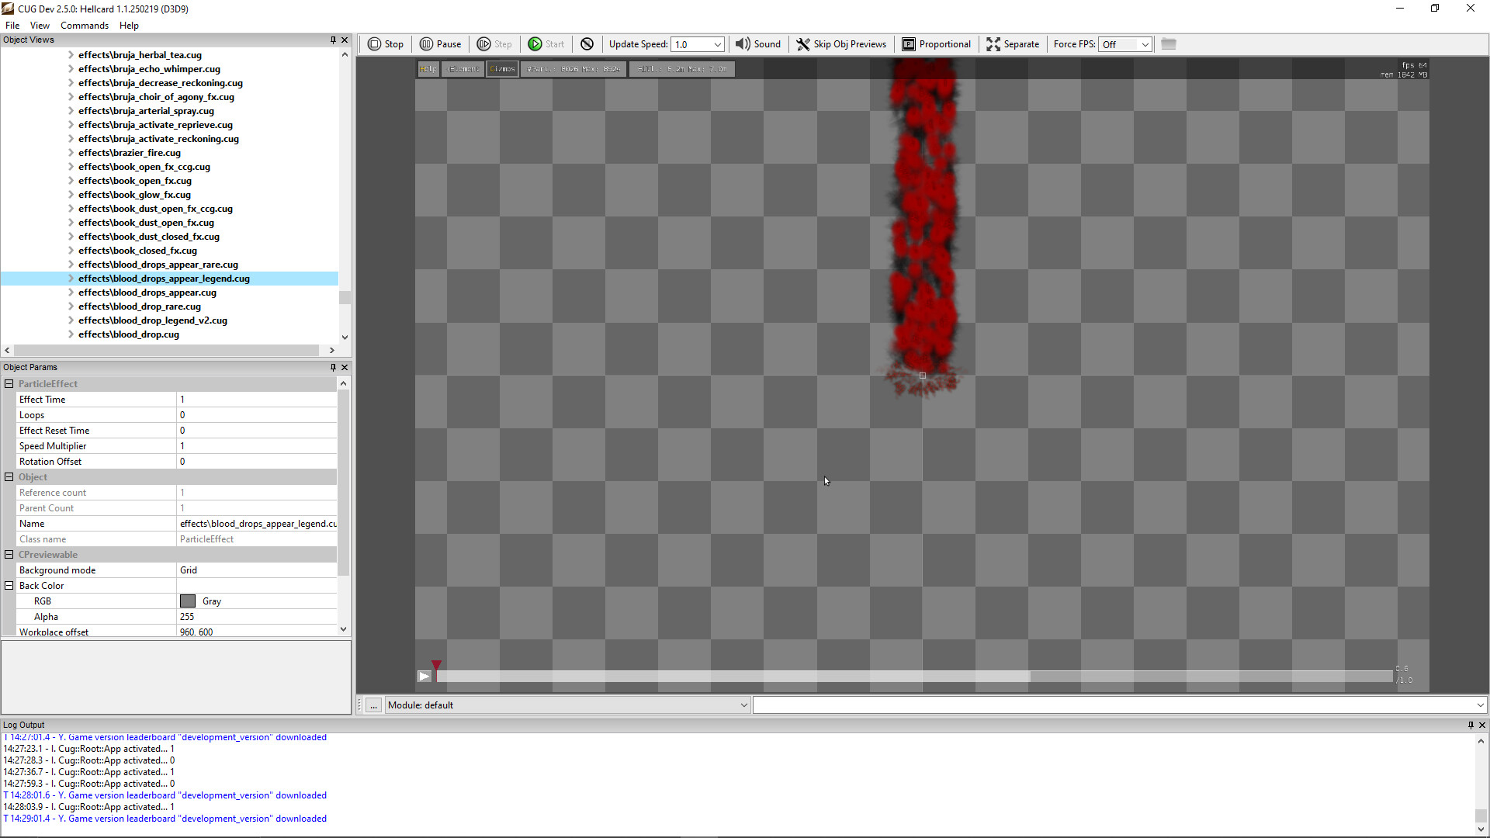This screenshot has height=838, width=1490.
Task: Step the simulation one frame
Action: click(x=494, y=44)
